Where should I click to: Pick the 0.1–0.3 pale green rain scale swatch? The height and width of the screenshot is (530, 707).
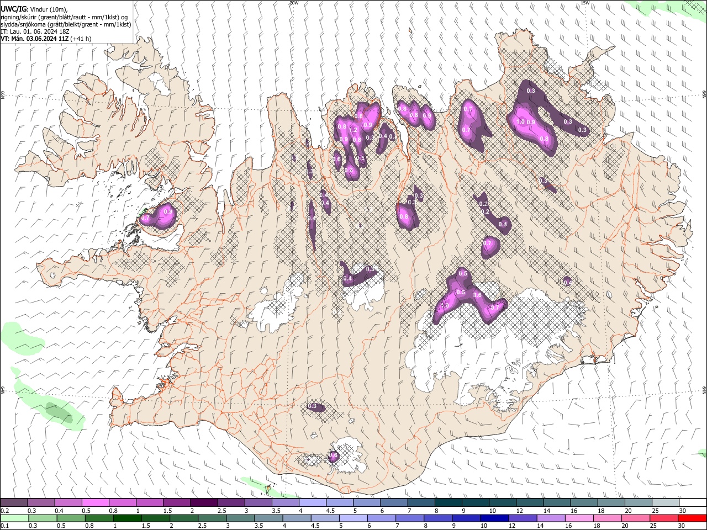pos(14,518)
